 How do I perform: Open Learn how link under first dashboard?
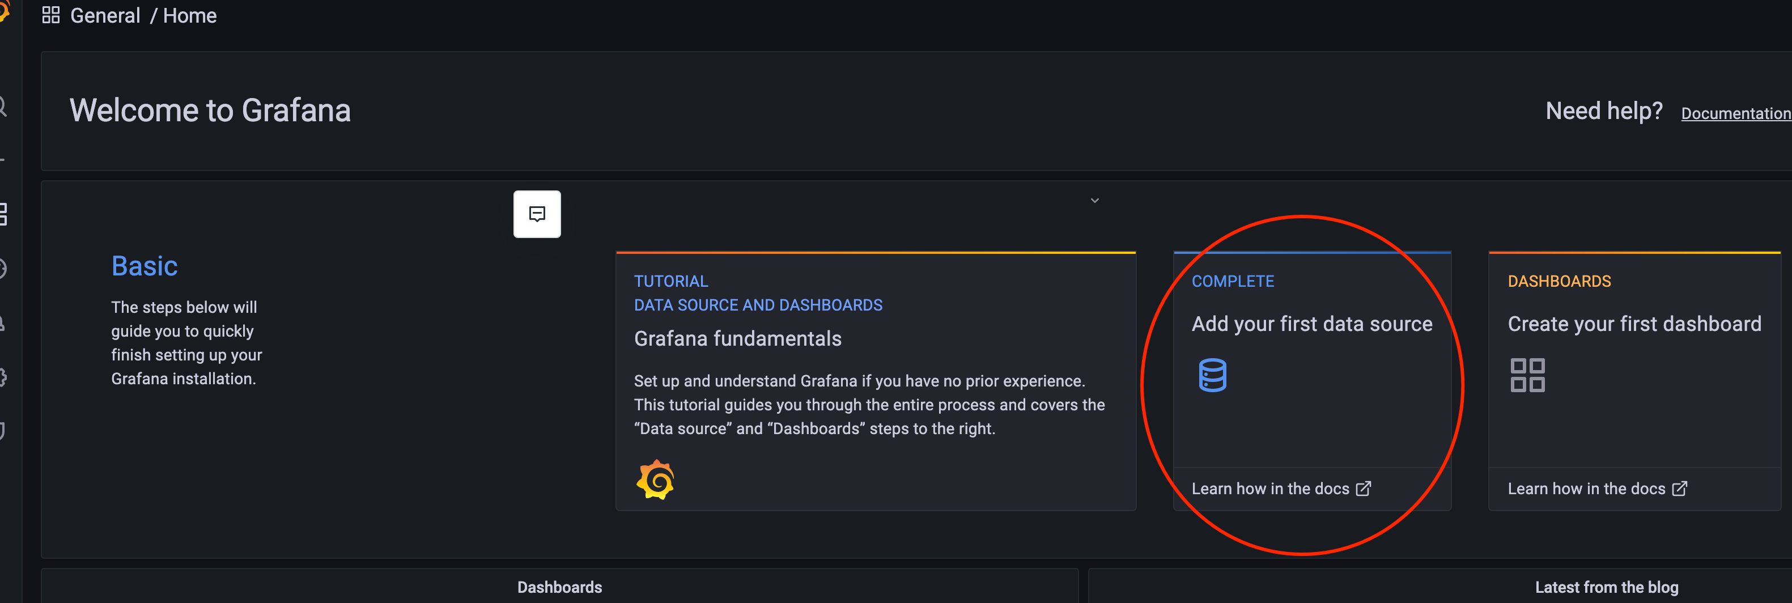(x=1596, y=489)
